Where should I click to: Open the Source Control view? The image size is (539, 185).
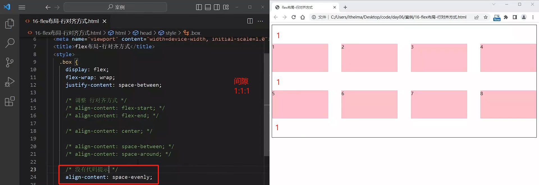click(x=10, y=62)
